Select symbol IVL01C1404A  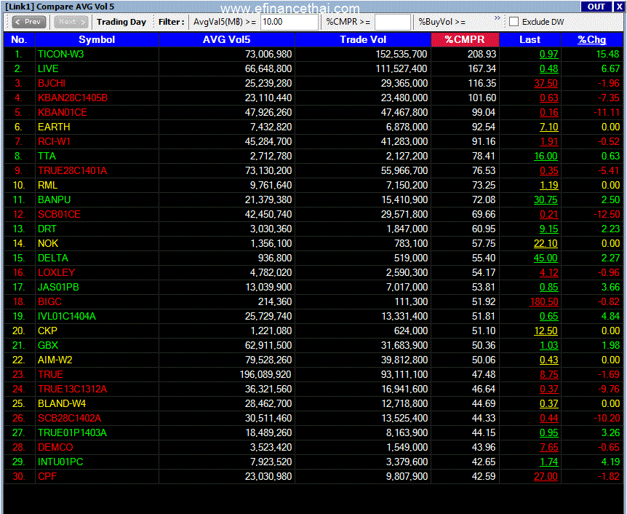(x=67, y=316)
